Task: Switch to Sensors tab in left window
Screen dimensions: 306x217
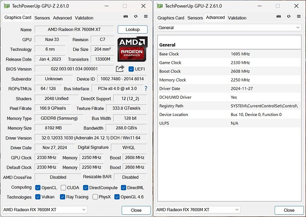Action: (42, 18)
